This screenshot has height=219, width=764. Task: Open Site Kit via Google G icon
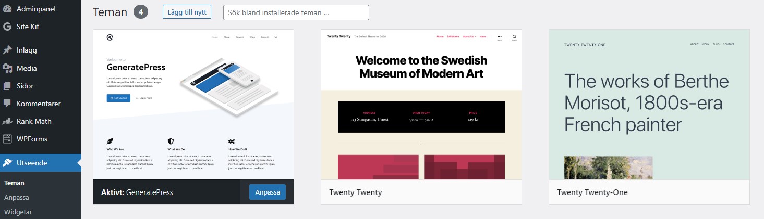point(7,27)
